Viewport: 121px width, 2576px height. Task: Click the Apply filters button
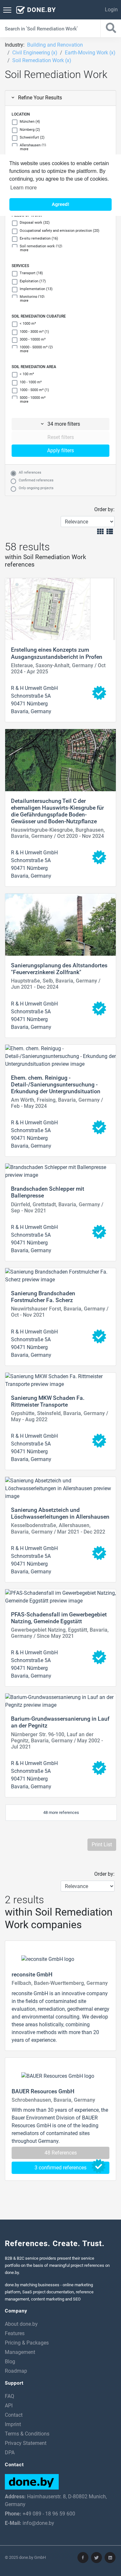pyautogui.click(x=60, y=451)
